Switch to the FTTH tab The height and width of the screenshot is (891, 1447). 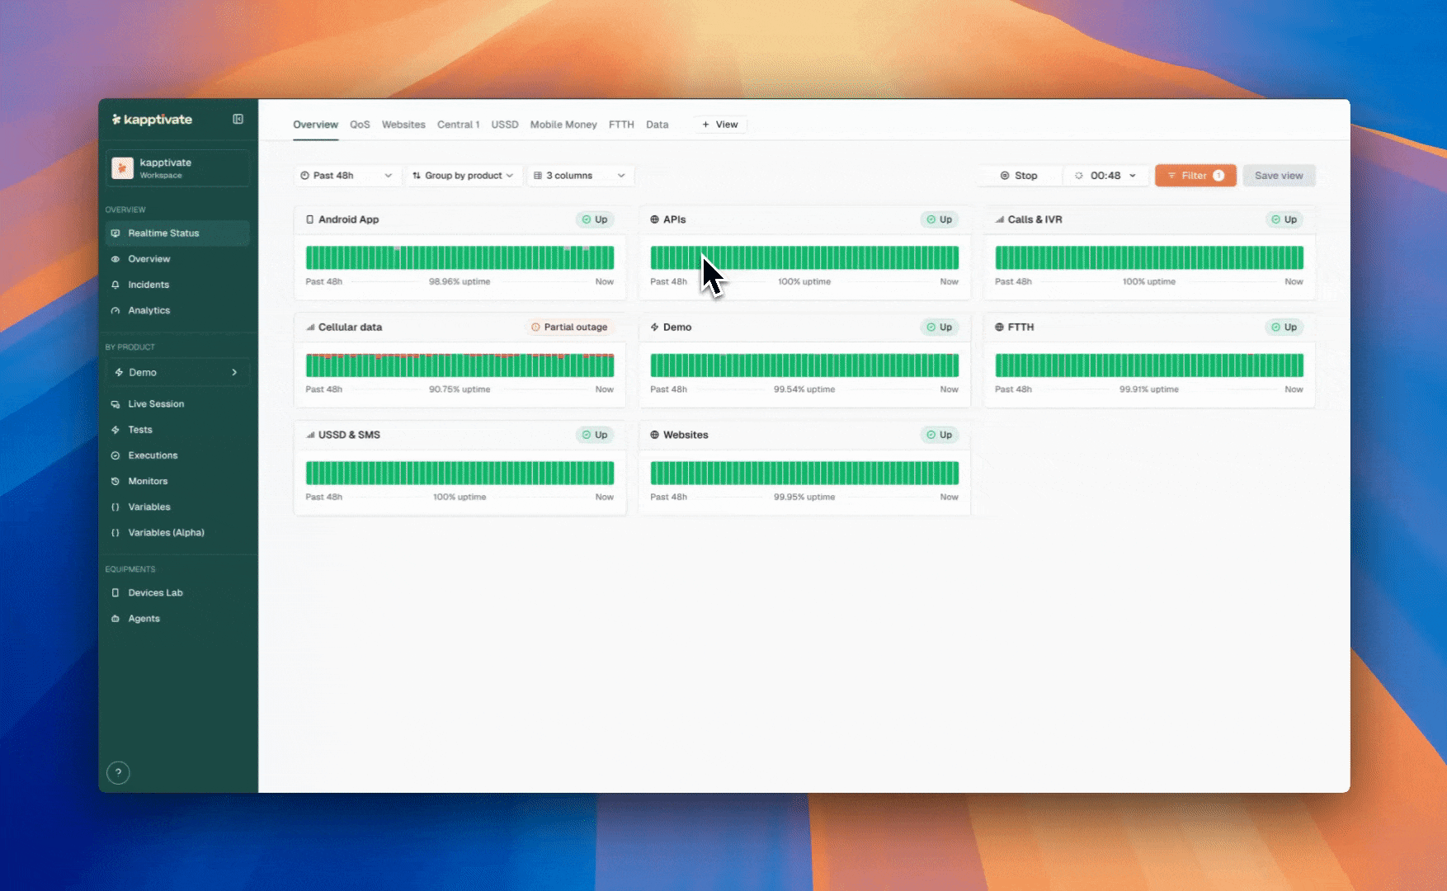(621, 125)
